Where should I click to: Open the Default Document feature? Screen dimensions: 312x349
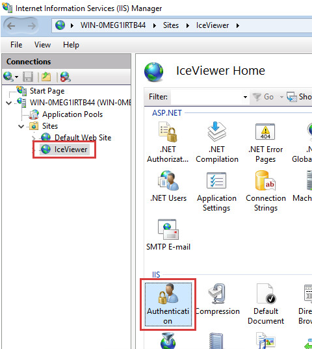click(x=266, y=304)
